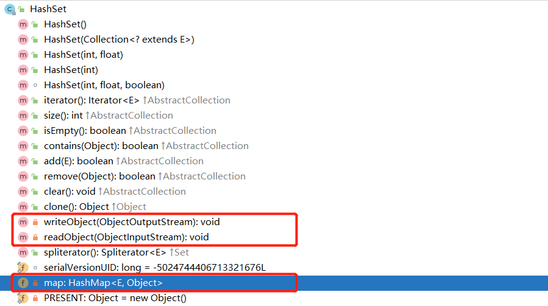Navigate to the clear(): void method
Screen dimensions: 548x306
[69, 192]
